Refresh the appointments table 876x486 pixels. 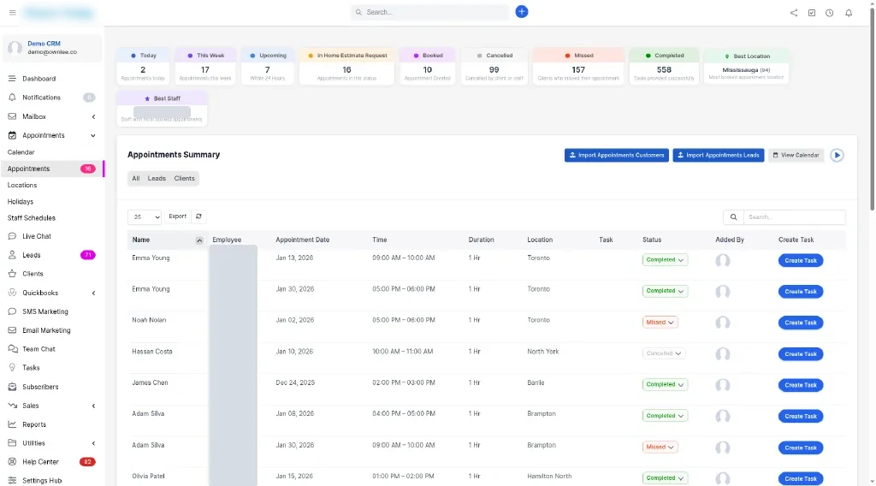pos(198,216)
